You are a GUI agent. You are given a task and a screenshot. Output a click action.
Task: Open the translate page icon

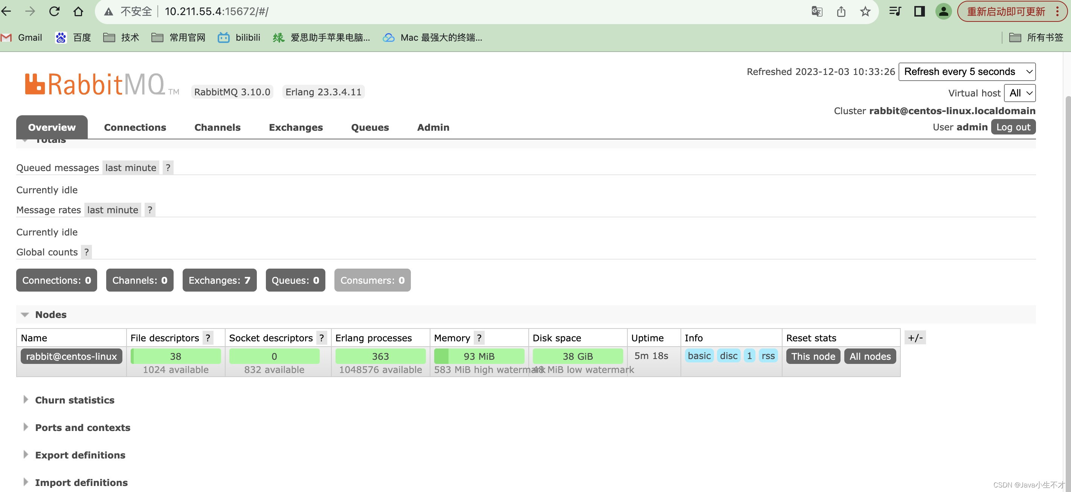[x=817, y=11]
